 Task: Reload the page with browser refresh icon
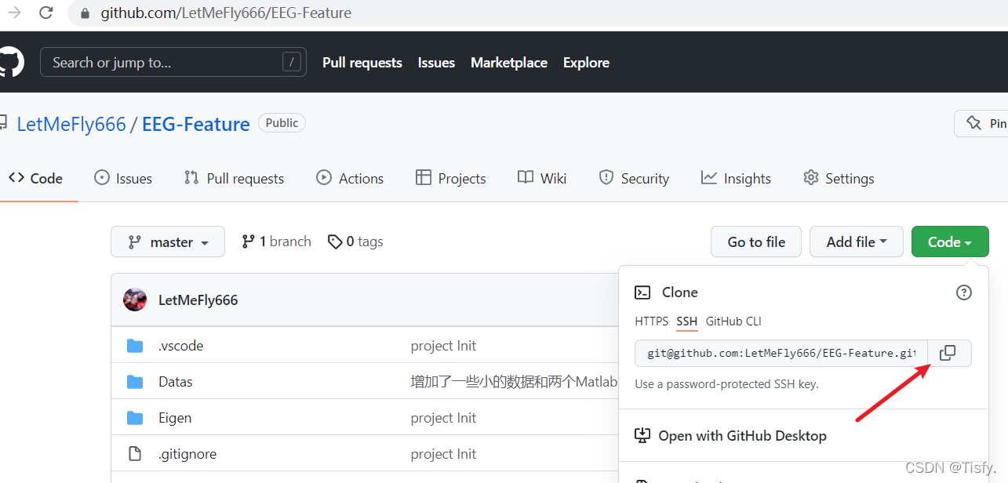[46, 13]
